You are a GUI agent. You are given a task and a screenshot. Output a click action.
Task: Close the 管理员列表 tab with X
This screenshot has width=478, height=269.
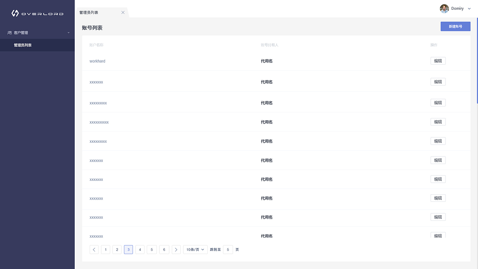coord(123,13)
